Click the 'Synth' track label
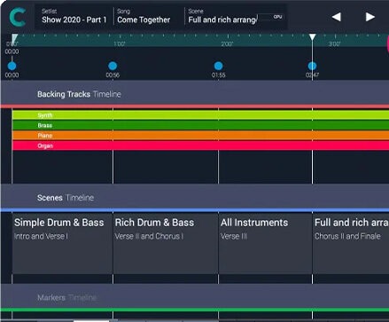The width and height of the screenshot is (389, 322). pos(45,115)
